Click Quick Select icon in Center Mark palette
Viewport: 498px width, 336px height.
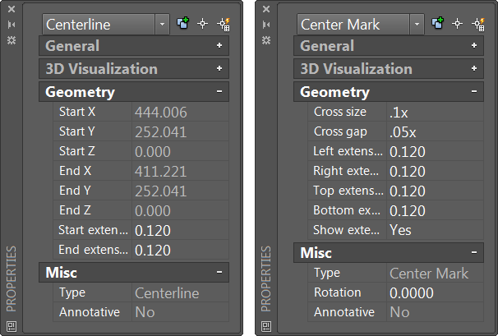tap(477, 25)
